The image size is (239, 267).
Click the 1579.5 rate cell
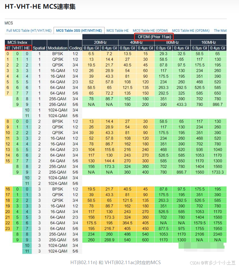pos(199,223)
